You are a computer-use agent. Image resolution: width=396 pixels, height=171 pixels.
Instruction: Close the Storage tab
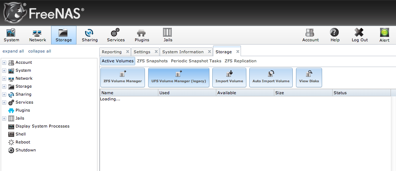pyautogui.click(x=237, y=51)
